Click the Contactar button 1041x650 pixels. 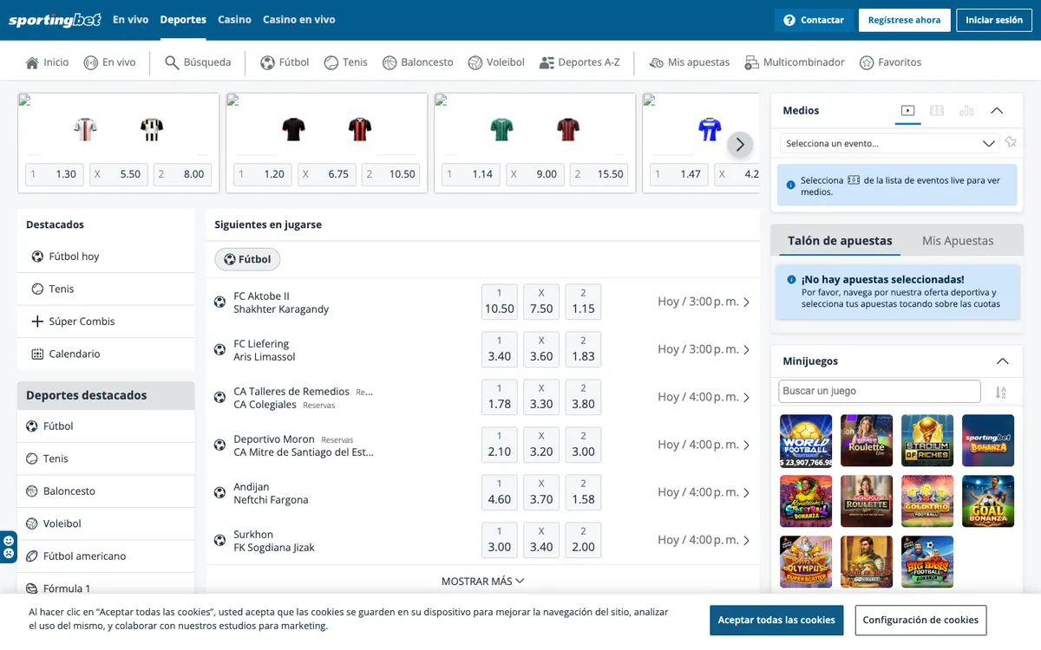pyautogui.click(x=813, y=20)
